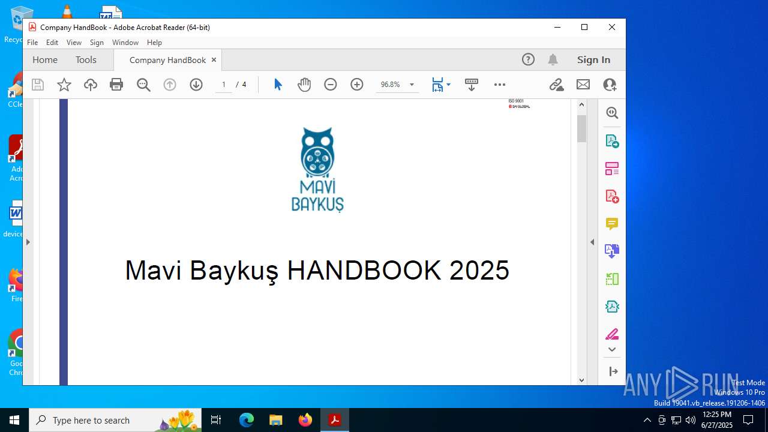This screenshot has width=768, height=432.
Task: Launch Microsoft Edge from taskbar
Action: 247,420
